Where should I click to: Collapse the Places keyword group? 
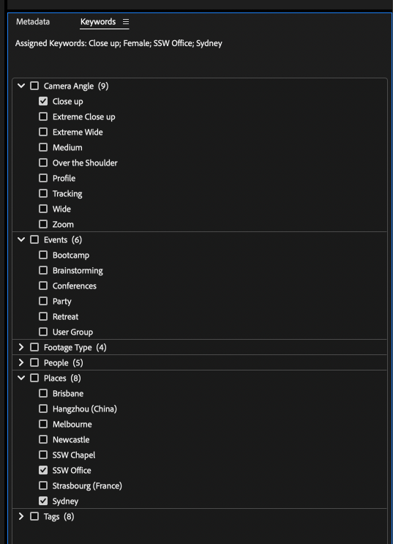(21, 378)
